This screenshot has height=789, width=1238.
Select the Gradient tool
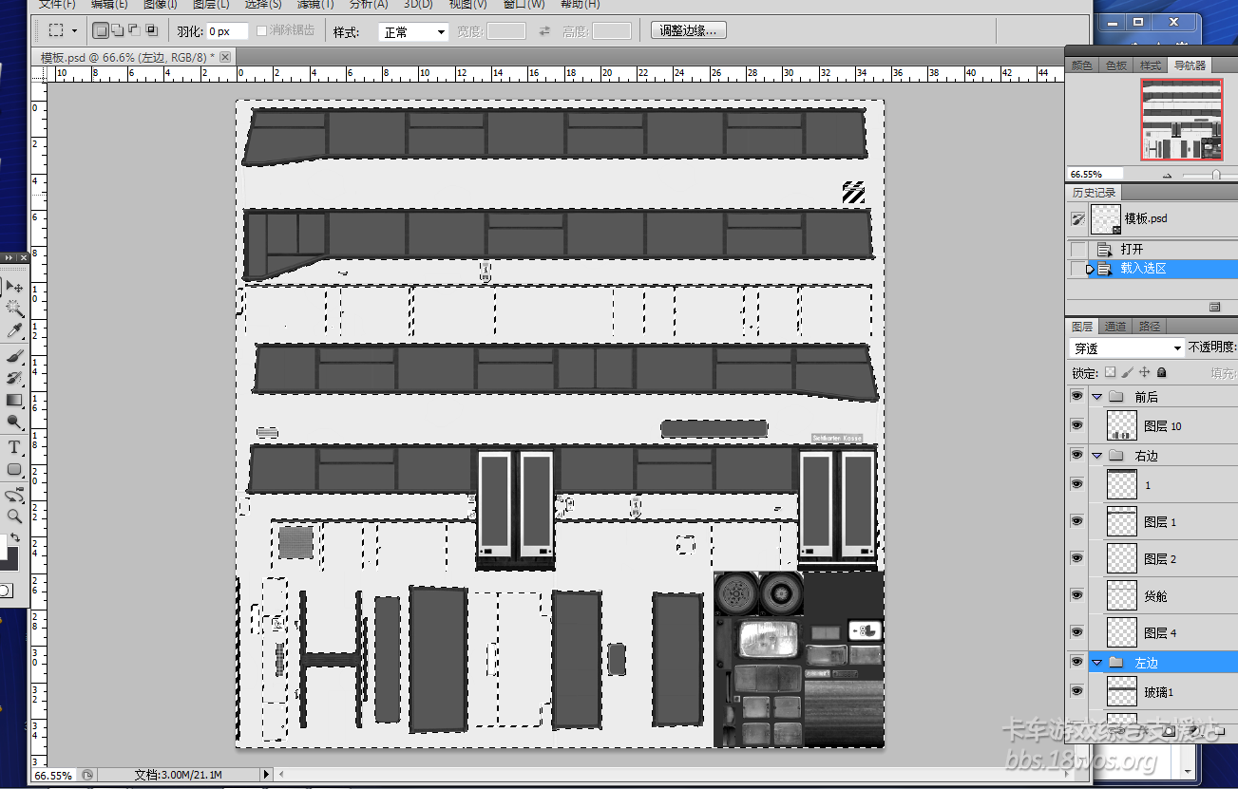point(14,401)
